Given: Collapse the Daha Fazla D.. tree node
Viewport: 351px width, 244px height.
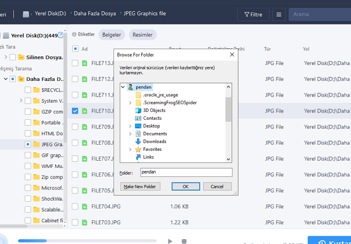Looking at the screenshot, I should [x=6, y=79].
